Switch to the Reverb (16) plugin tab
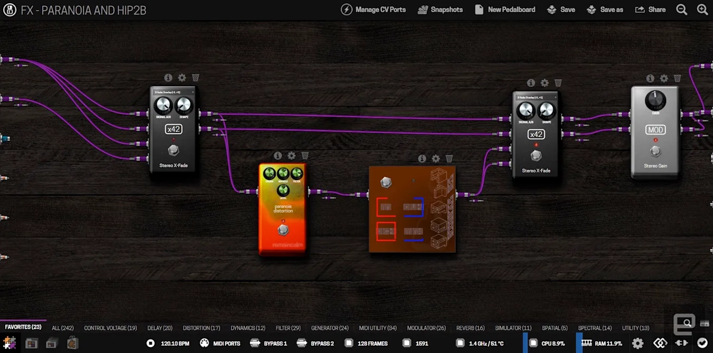The image size is (713, 353). 470,328
